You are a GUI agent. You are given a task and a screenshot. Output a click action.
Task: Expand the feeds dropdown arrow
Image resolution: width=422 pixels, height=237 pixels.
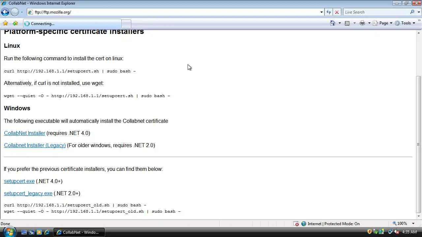point(354,23)
